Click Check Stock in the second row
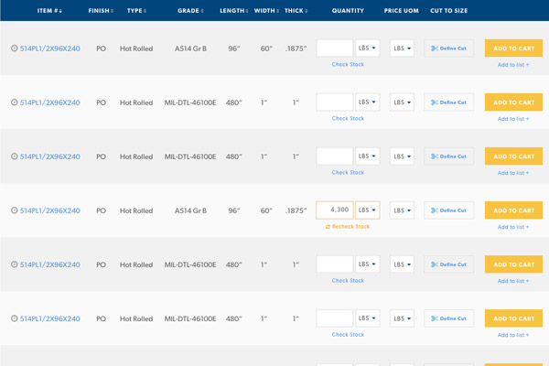This screenshot has height=366, width=549. pos(348,118)
